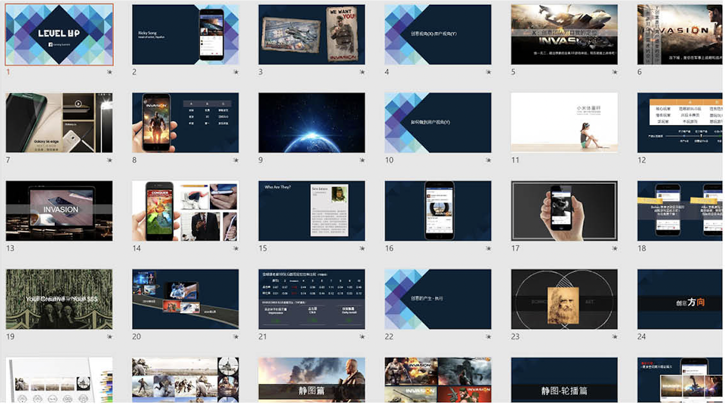Click the transition star under slide 9

coord(362,160)
